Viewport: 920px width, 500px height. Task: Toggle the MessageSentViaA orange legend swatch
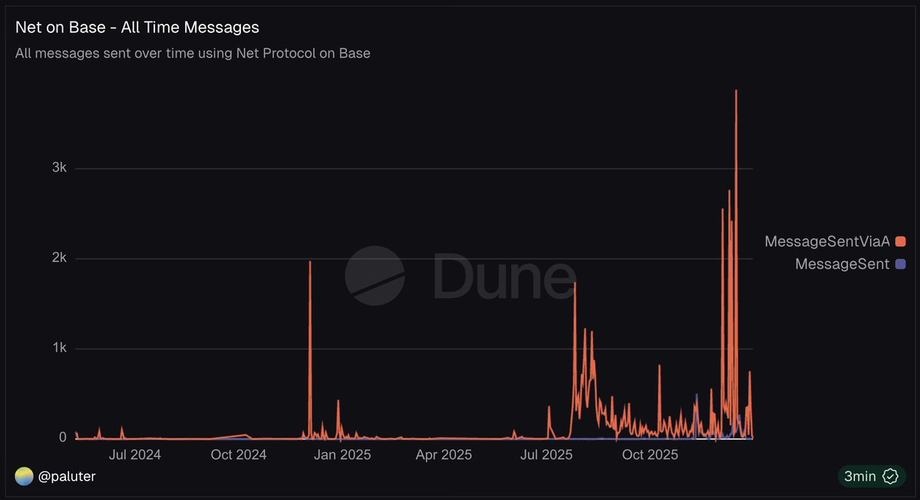[x=901, y=241]
